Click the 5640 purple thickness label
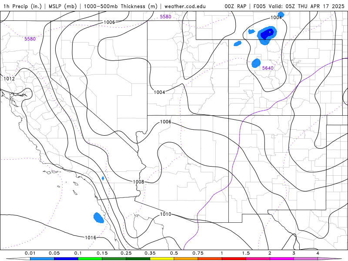 click(268, 68)
